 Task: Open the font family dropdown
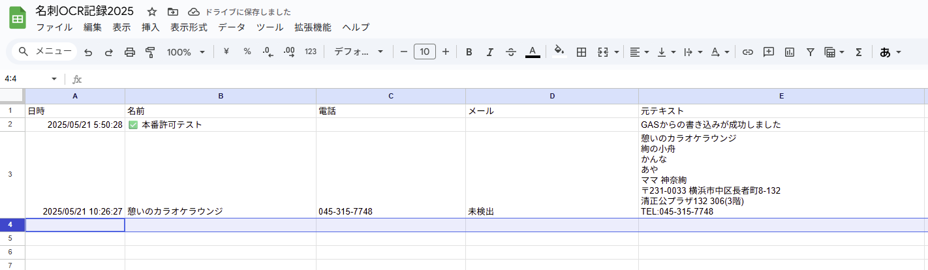click(358, 52)
